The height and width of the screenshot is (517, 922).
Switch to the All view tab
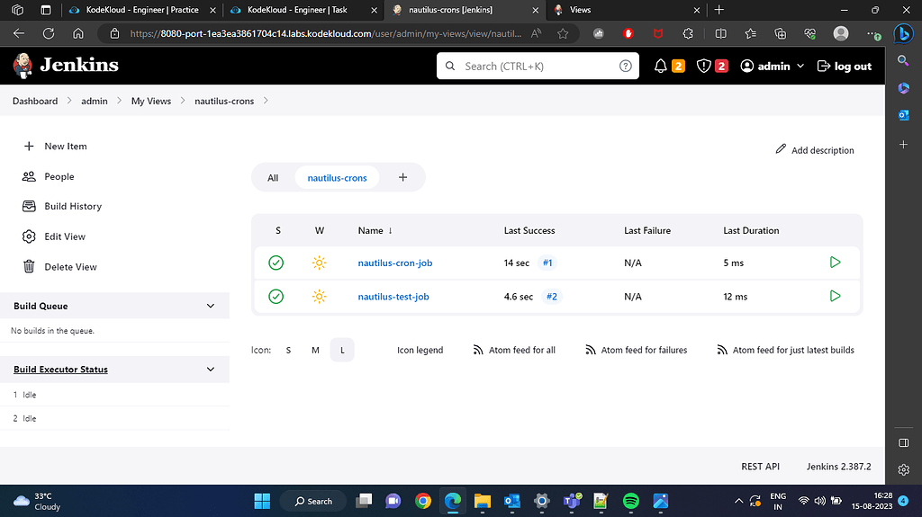pyautogui.click(x=273, y=178)
